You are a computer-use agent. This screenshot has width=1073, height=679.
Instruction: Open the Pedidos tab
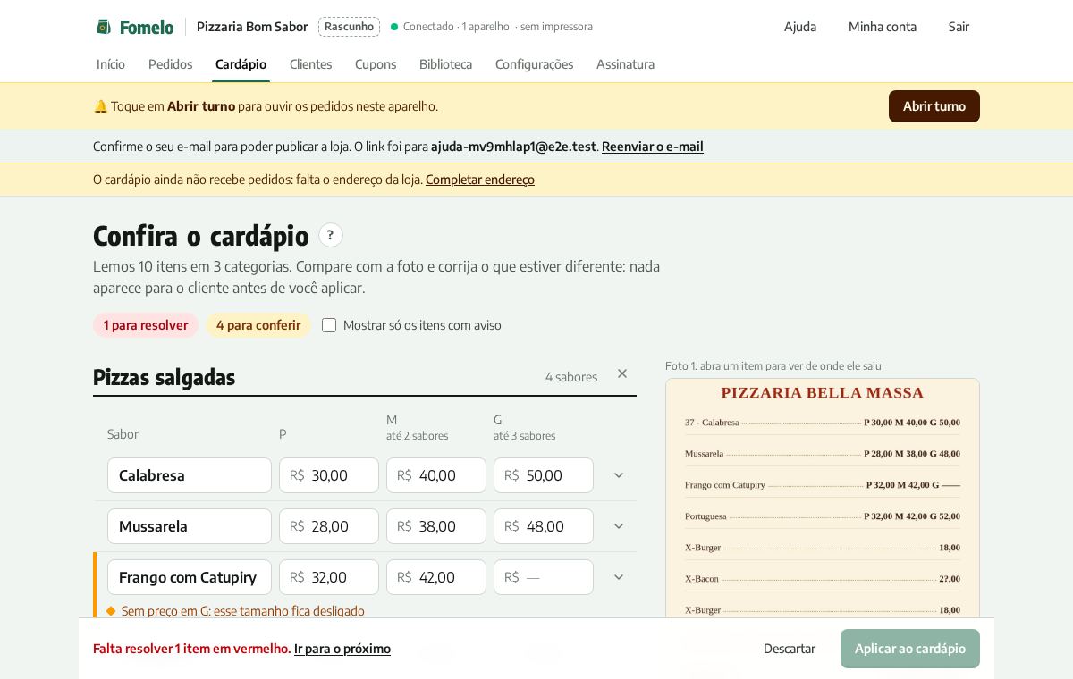171,64
